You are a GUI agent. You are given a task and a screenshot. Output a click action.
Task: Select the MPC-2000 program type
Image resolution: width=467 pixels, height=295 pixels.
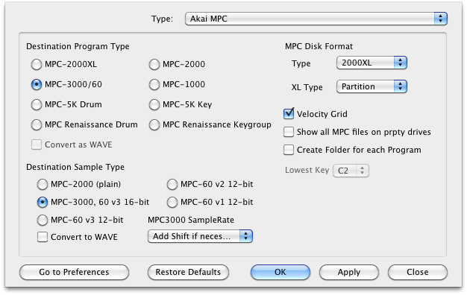click(154, 64)
